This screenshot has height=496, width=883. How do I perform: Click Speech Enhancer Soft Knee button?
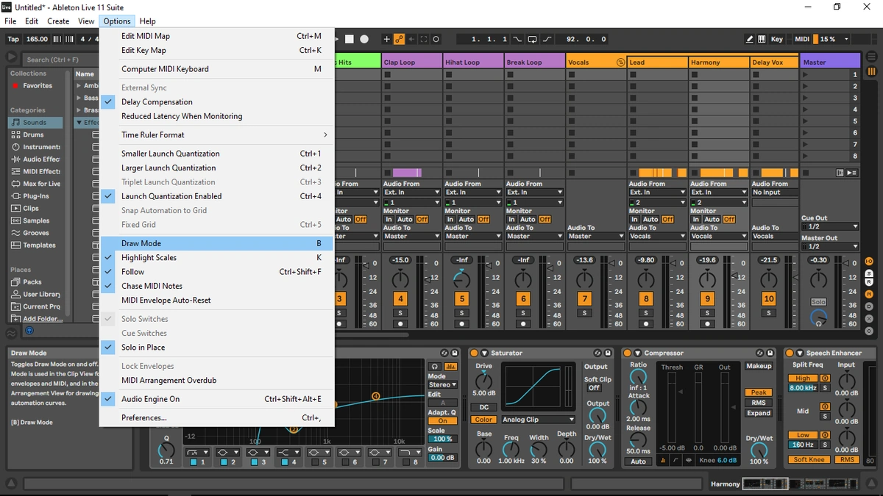click(809, 460)
